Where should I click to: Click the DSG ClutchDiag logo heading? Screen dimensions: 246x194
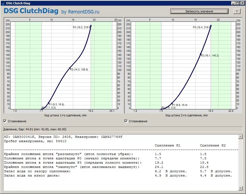click(31, 11)
